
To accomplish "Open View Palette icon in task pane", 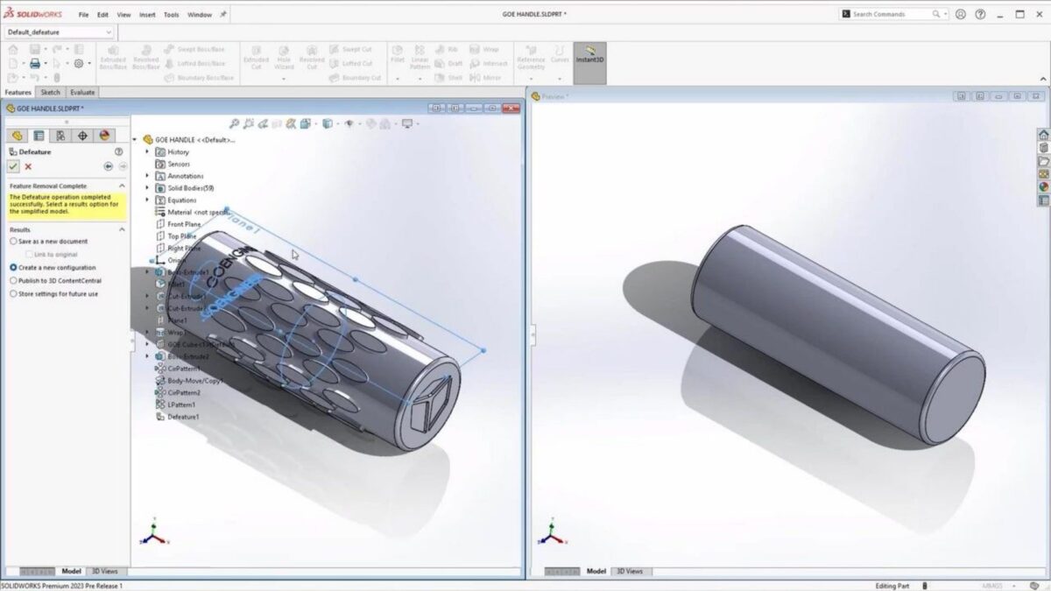I will point(1043,174).
